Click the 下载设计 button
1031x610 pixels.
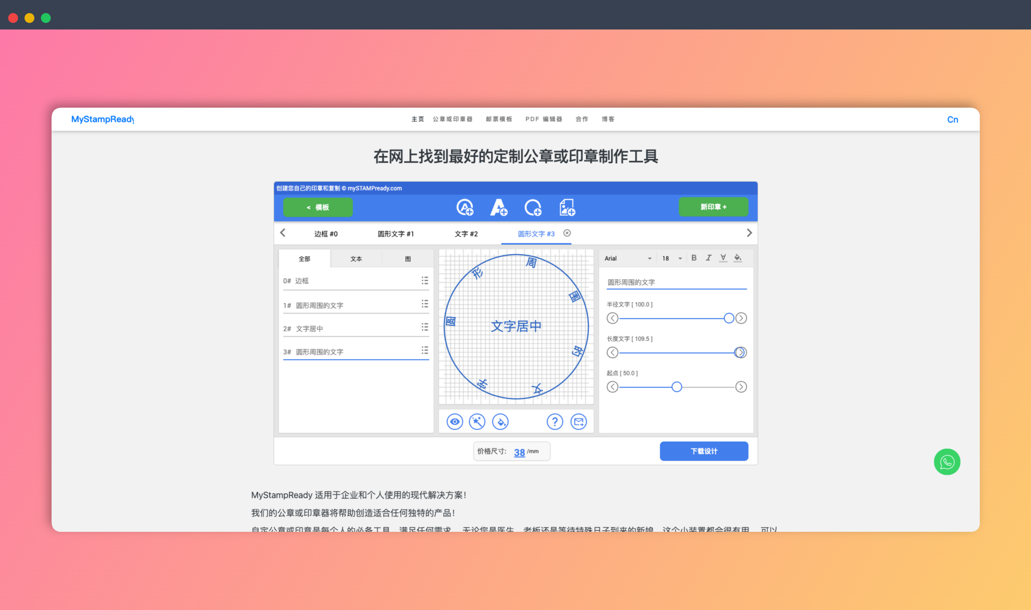tap(704, 451)
